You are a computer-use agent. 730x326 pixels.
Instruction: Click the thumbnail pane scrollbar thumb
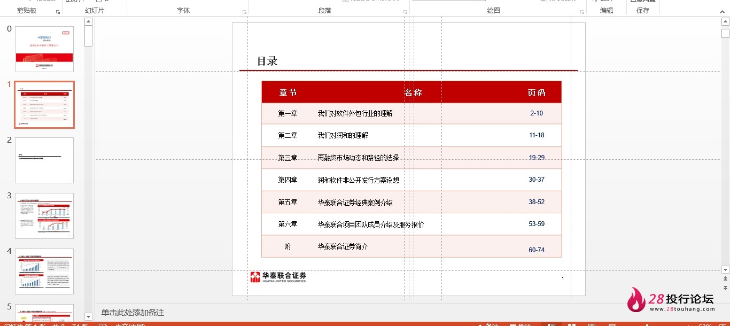[88, 36]
